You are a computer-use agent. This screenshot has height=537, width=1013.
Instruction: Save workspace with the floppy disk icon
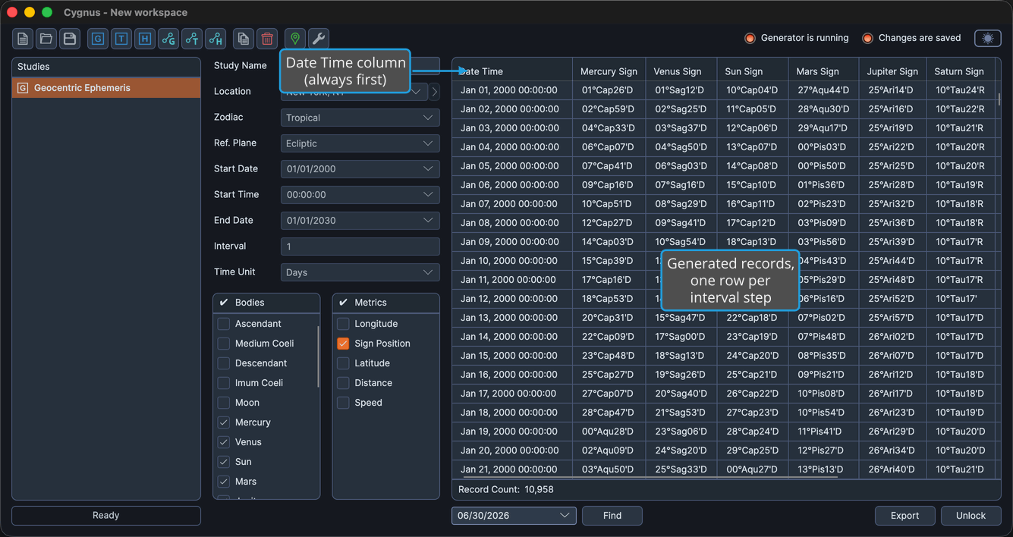pyautogui.click(x=70, y=39)
